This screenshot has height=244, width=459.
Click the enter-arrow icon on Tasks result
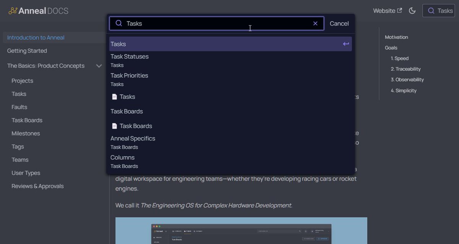tap(346, 44)
